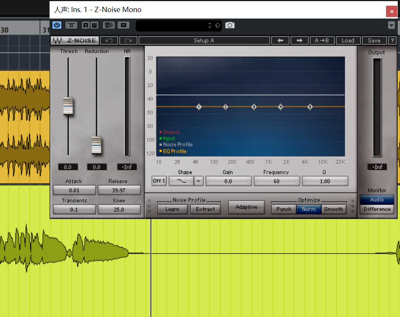The height and width of the screenshot is (317, 400).
Task: Click the orange audio clip behind plugin window
Action: (25, 127)
